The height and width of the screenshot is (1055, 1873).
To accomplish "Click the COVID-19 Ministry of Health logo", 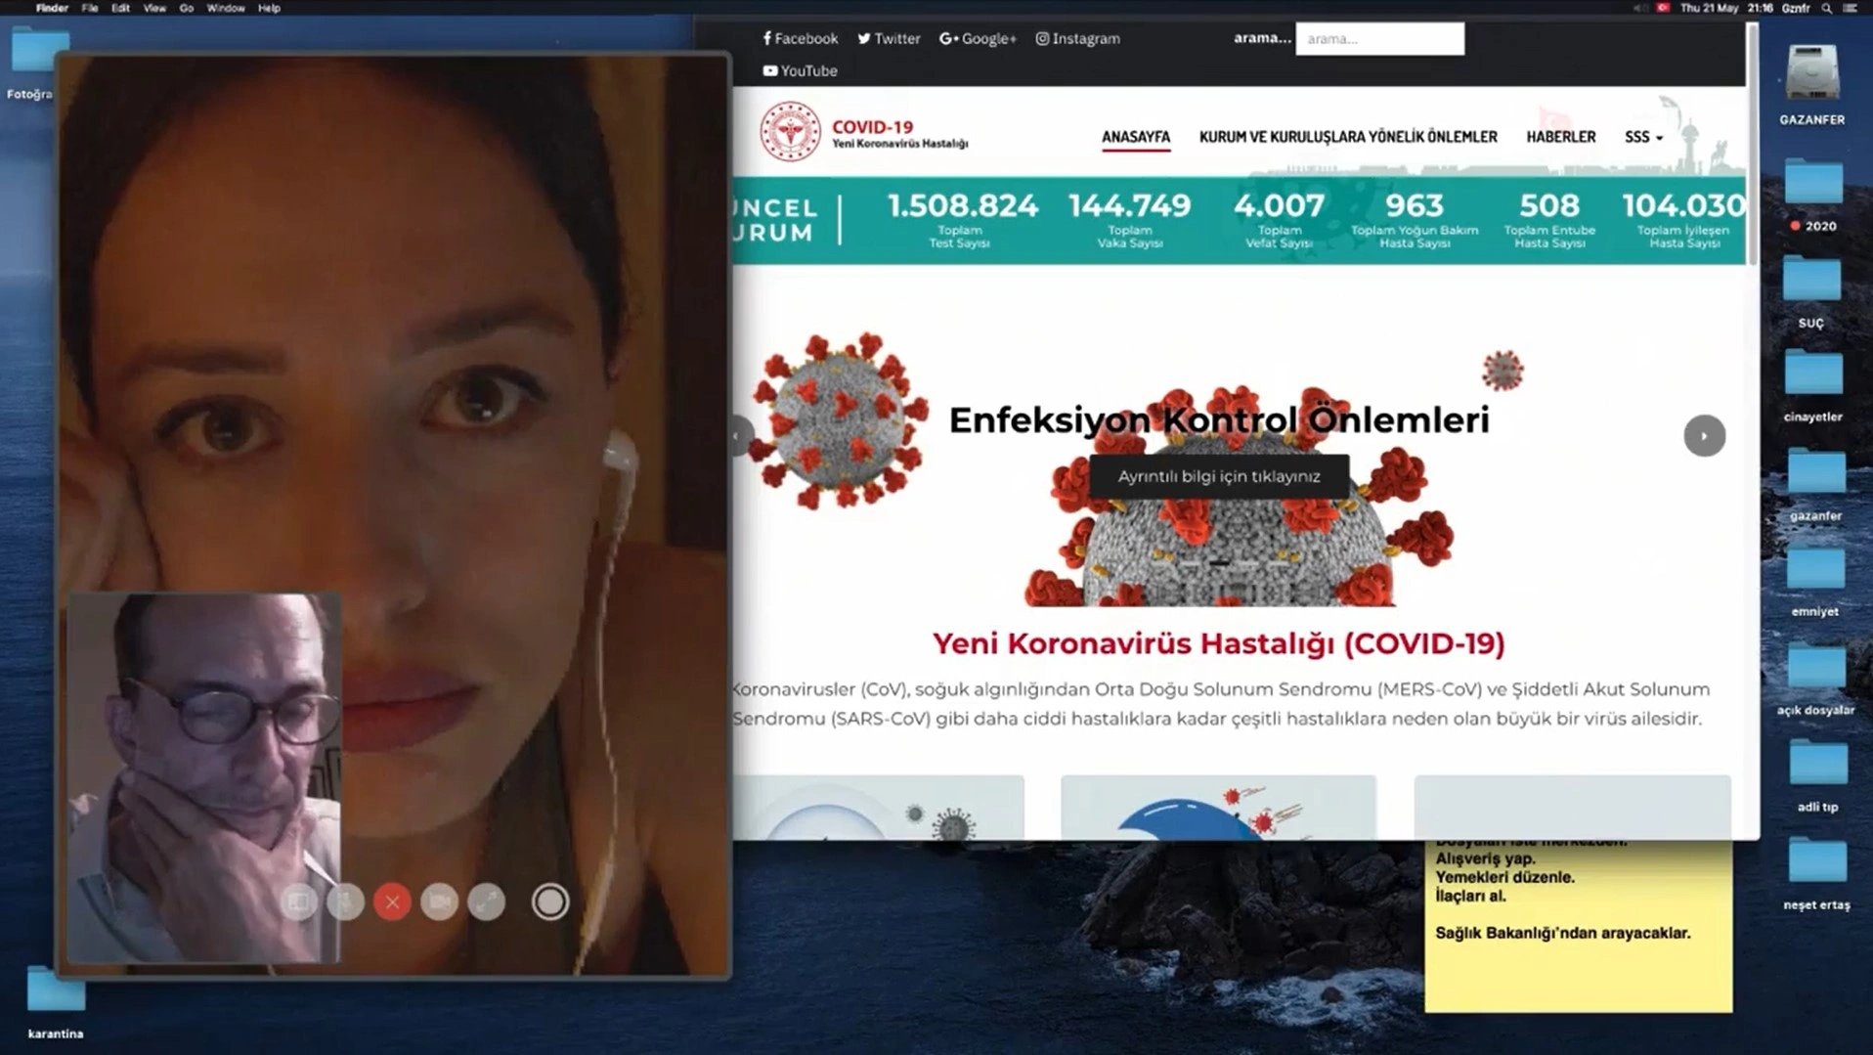I will (791, 133).
